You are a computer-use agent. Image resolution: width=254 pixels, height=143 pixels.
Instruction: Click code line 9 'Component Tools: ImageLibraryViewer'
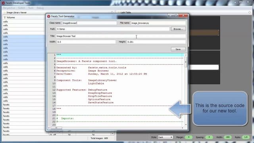87,80
